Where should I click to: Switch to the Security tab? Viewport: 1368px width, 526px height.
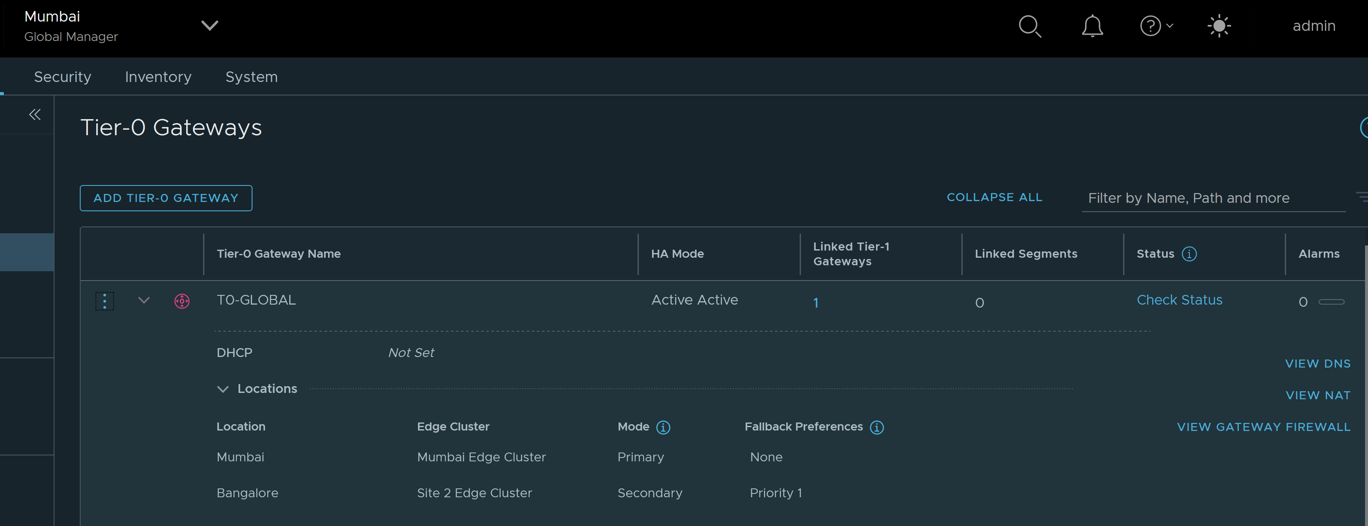pyautogui.click(x=62, y=77)
